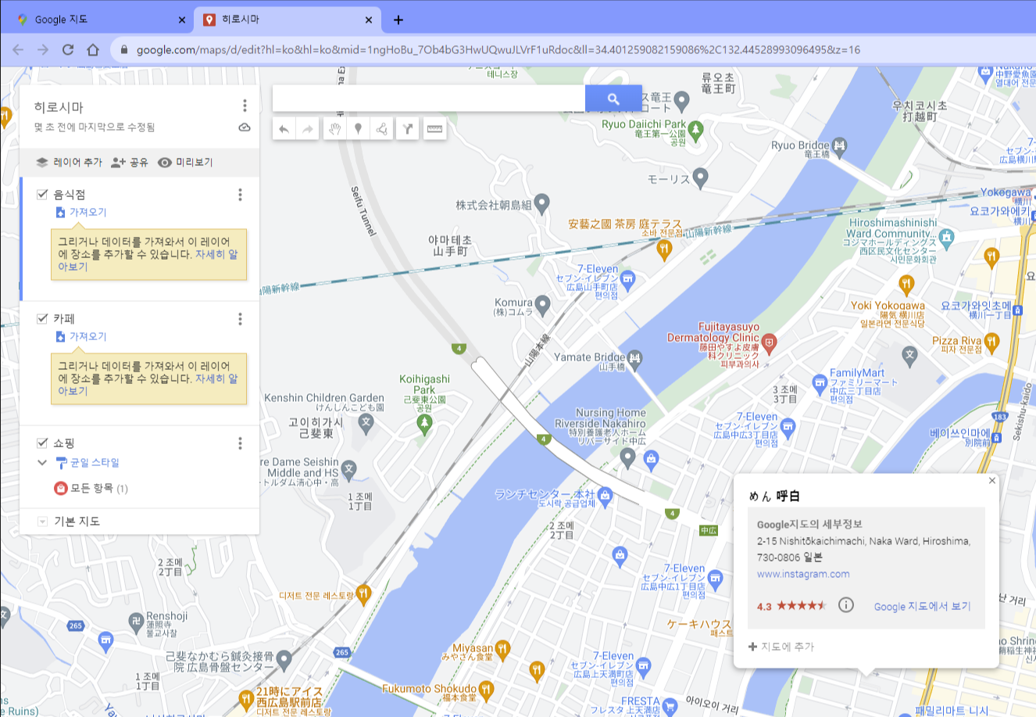Collapse the 쇼핑 layer style chevron
The width and height of the screenshot is (1036, 717).
pyautogui.click(x=42, y=463)
